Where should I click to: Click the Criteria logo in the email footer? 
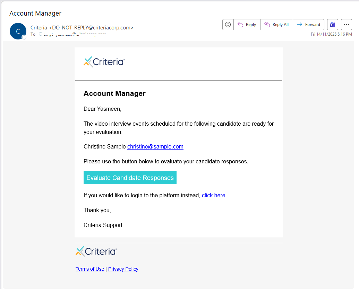coord(96,251)
